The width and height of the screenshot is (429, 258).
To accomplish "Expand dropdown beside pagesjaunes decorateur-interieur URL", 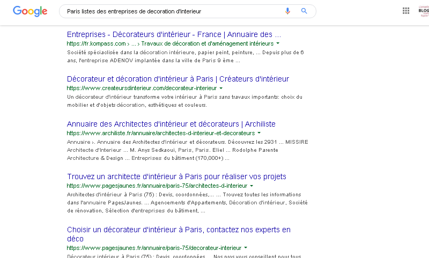I will [x=246, y=248].
